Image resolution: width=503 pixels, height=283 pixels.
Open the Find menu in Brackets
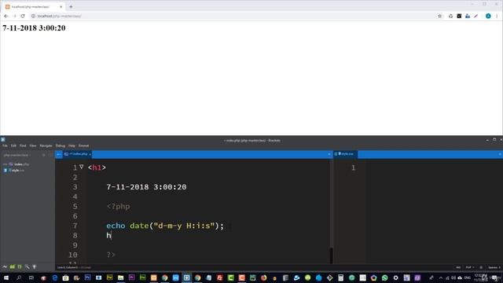[23, 145]
